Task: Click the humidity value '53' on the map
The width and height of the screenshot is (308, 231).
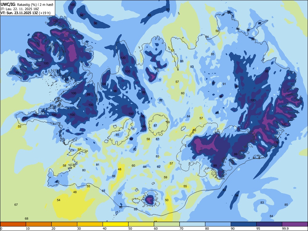Action: [x=194, y=130]
